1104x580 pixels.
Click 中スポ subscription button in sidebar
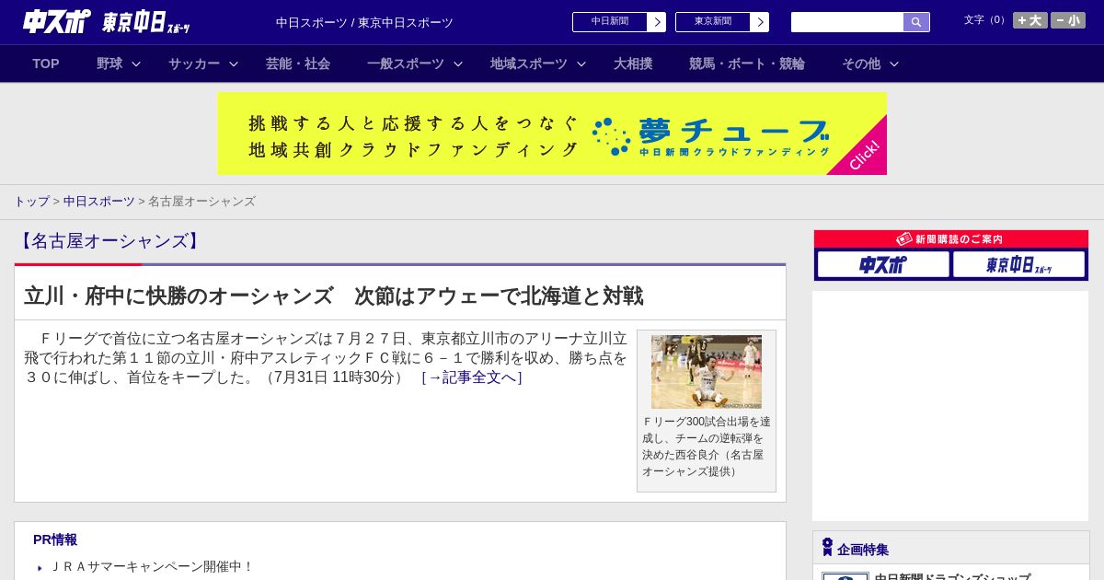pos(883,264)
